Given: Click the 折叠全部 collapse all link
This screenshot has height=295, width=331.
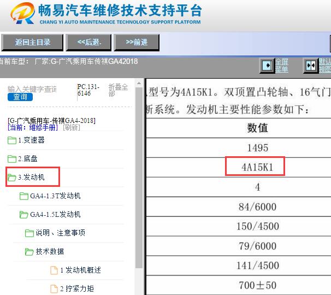Looking at the screenshot, I should (118, 90).
